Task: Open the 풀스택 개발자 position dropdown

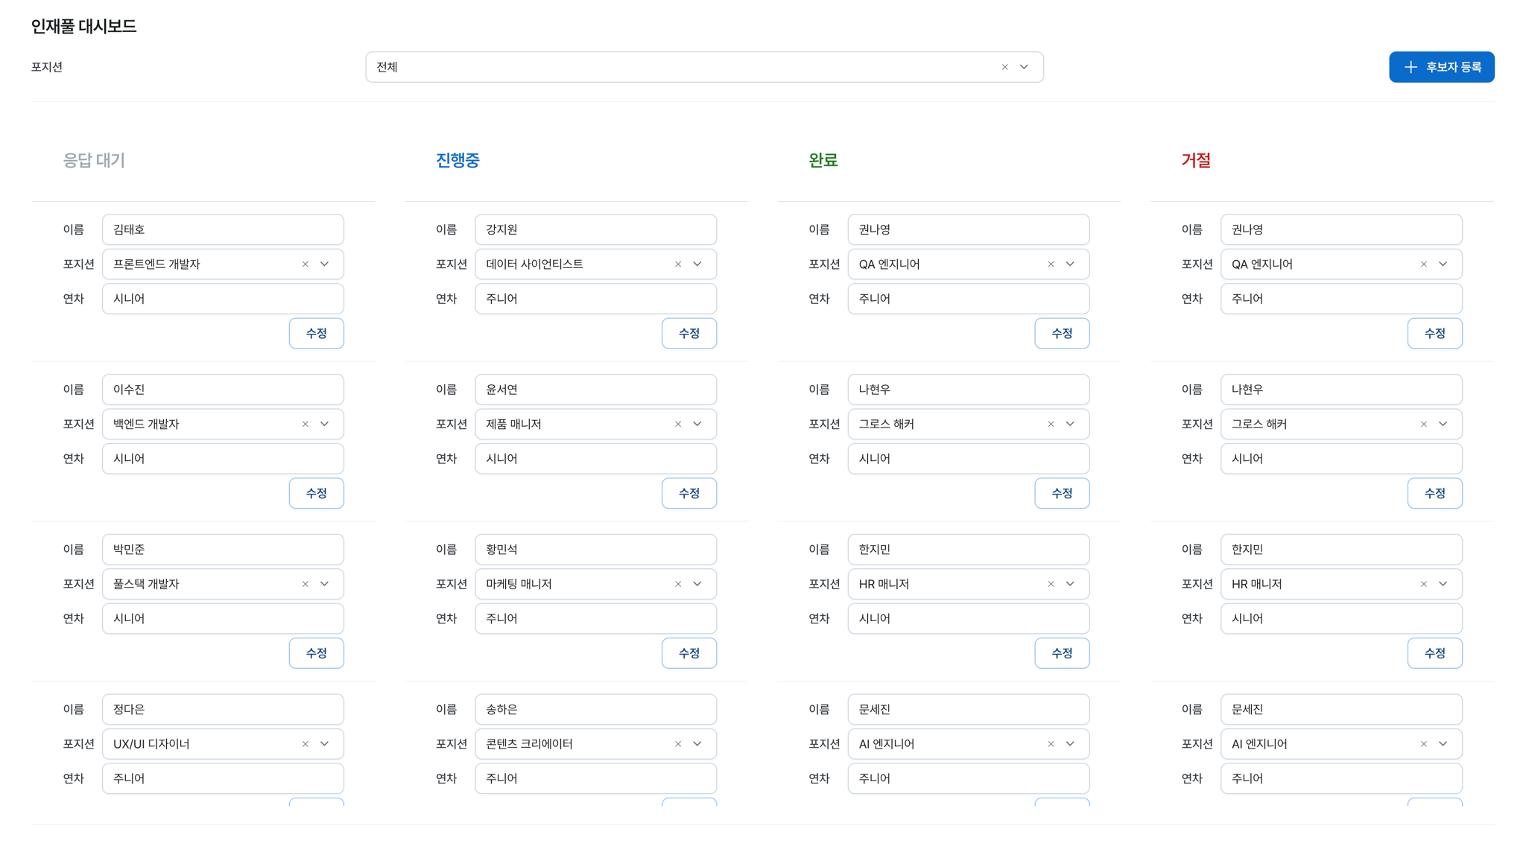Action: click(x=325, y=585)
